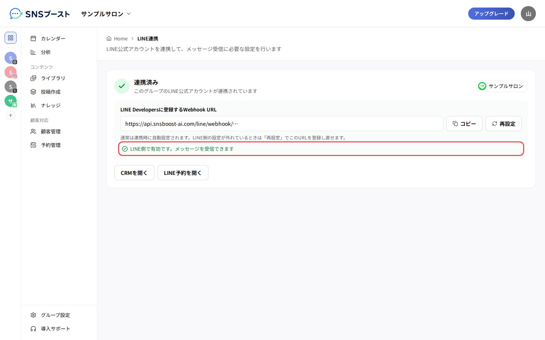Select the grid overview icon in left rail

pyautogui.click(x=11, y=38)
